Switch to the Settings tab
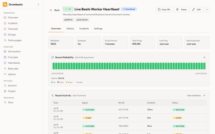 tap(98, 29)
